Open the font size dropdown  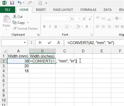79,19
